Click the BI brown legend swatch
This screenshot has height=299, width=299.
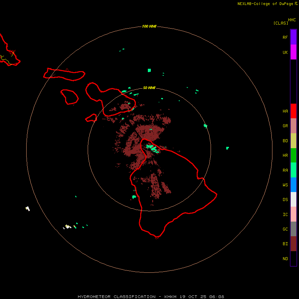click(x=293, y=244)
